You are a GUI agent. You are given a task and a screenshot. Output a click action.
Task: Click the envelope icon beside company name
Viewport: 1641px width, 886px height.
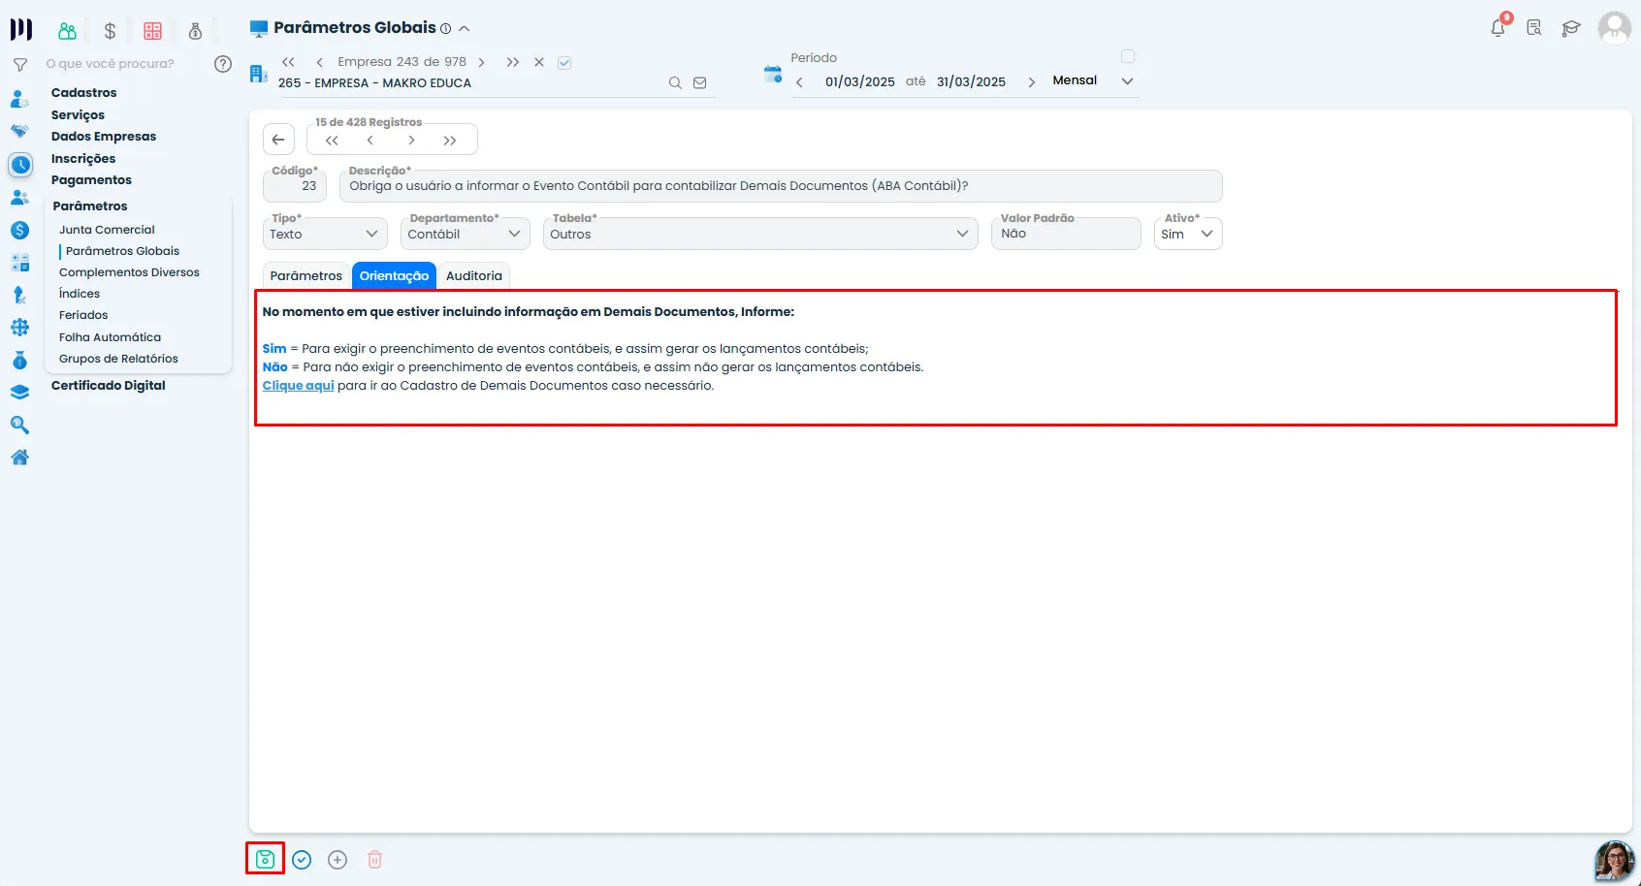(699, 83)
